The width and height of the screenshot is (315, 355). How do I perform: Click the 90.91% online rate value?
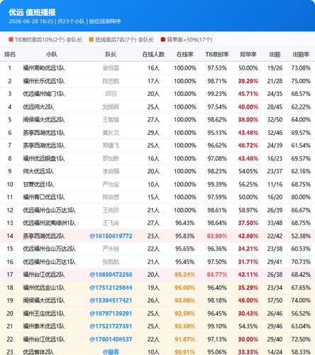tap(184, 352)
